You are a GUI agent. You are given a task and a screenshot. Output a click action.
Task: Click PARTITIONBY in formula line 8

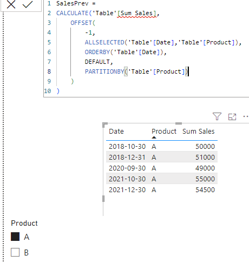pos(104,71)
